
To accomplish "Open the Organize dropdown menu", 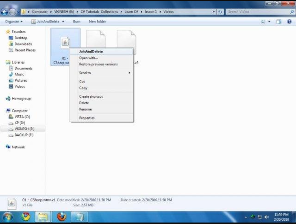I will coord(14,22).
